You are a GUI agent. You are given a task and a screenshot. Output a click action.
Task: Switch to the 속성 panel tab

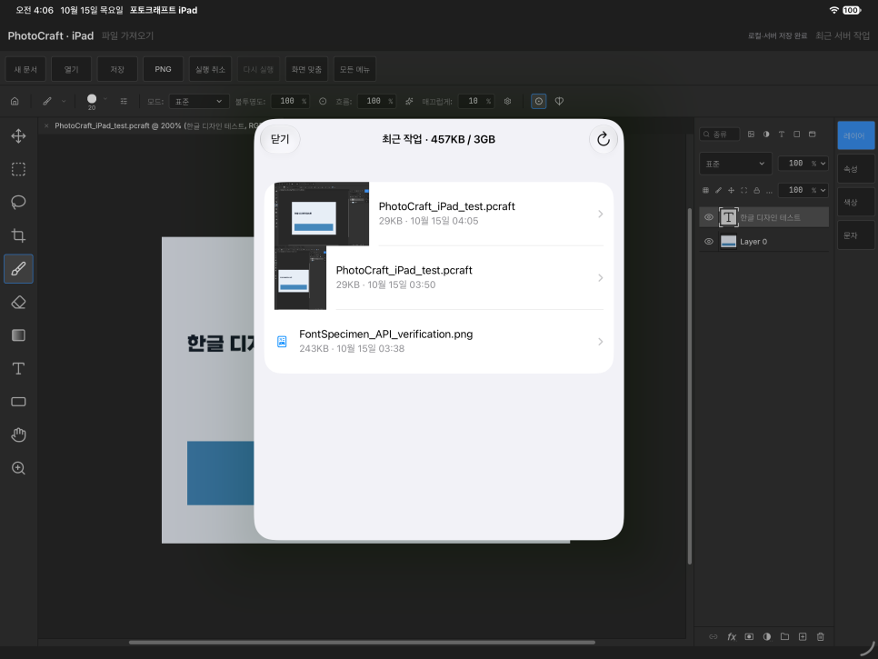[855, 168]
